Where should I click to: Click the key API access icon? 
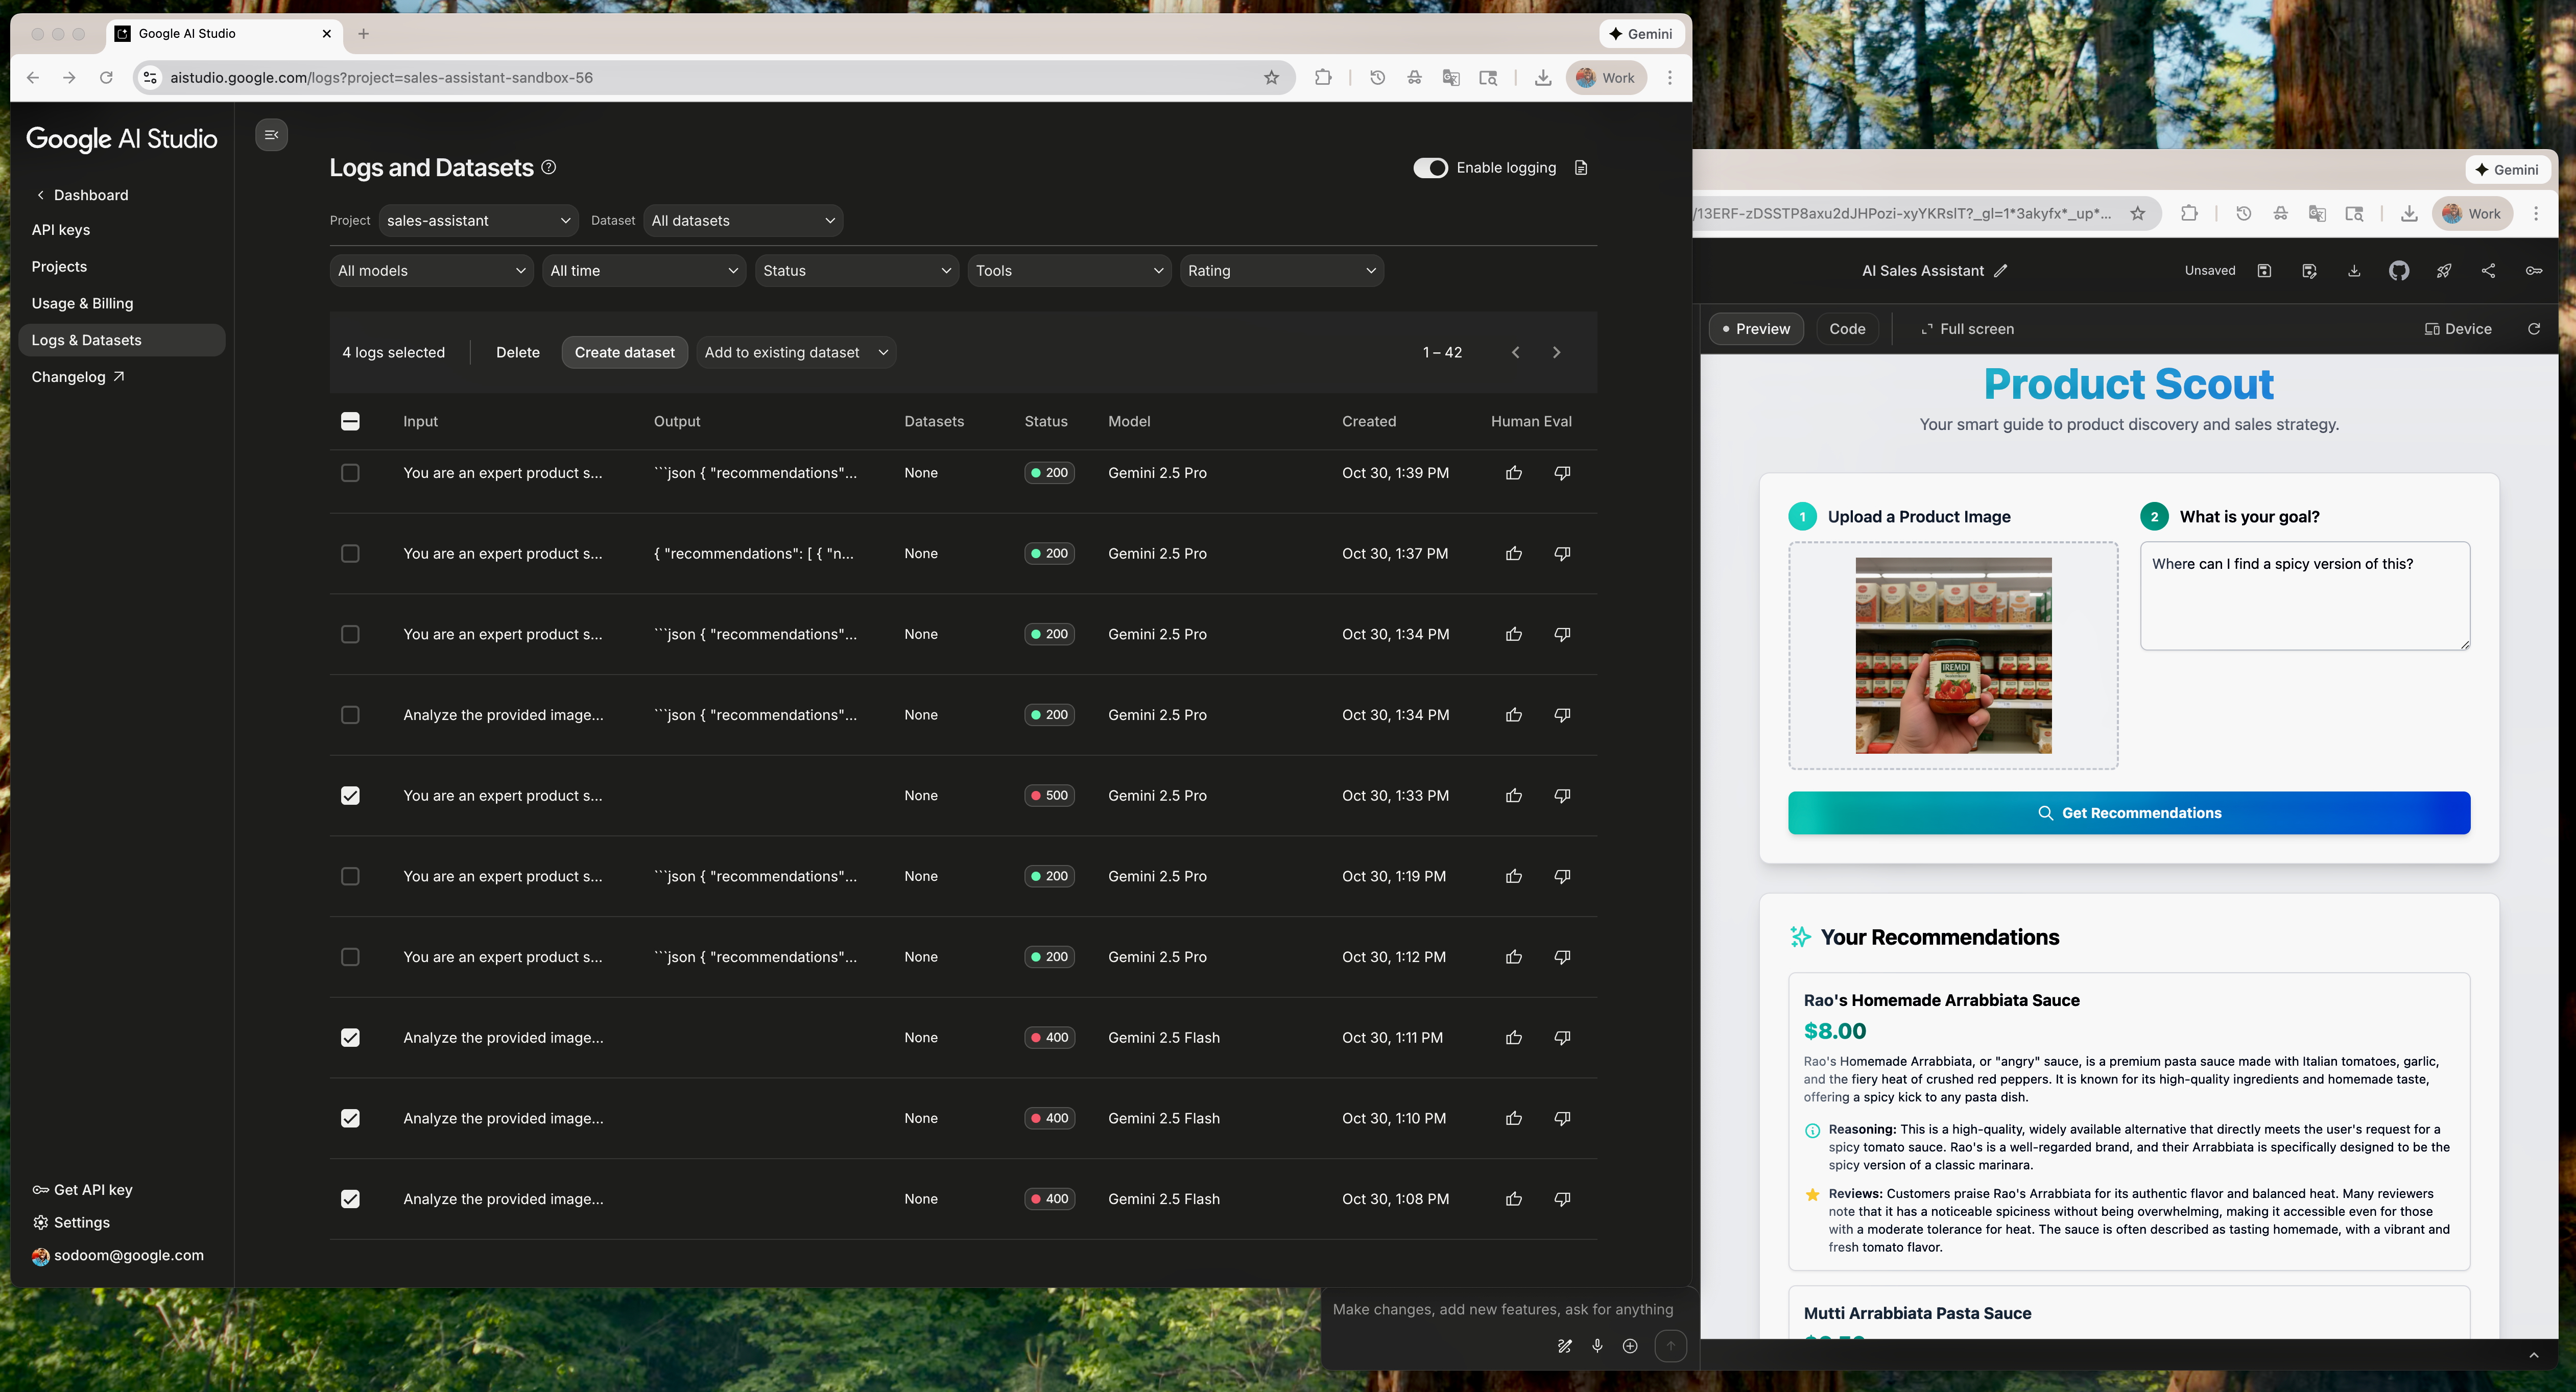coord(2534,271)
